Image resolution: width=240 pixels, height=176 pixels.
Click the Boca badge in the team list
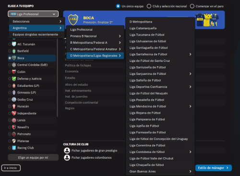[14, 58]
